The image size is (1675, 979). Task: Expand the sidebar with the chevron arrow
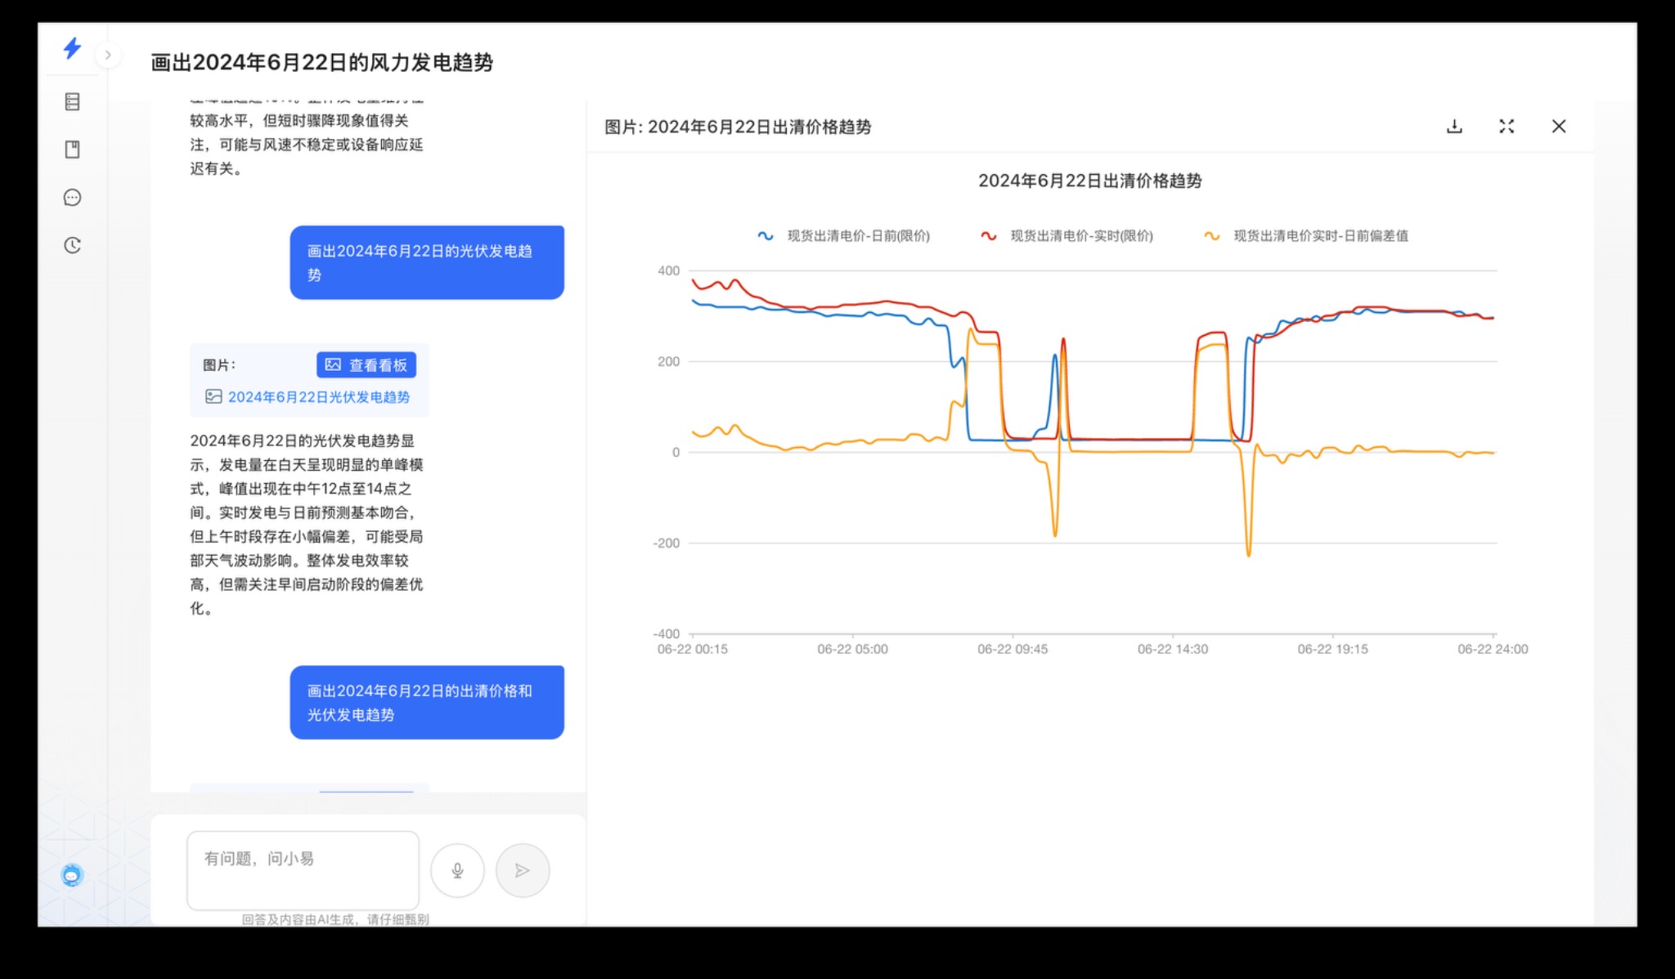pyautogui.click(x=108, y=56)
